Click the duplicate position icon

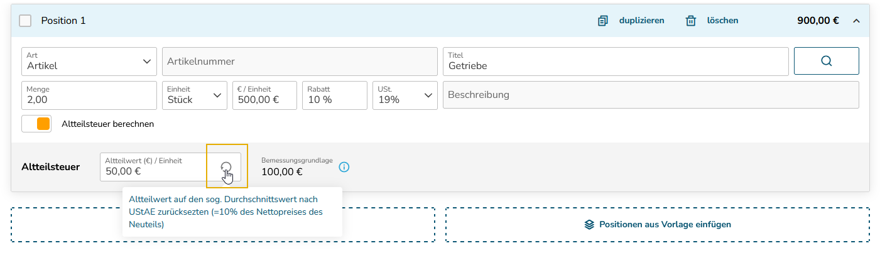tap(603, 21)
